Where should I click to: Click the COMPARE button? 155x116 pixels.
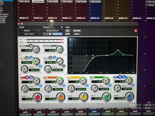pos(57,34)
